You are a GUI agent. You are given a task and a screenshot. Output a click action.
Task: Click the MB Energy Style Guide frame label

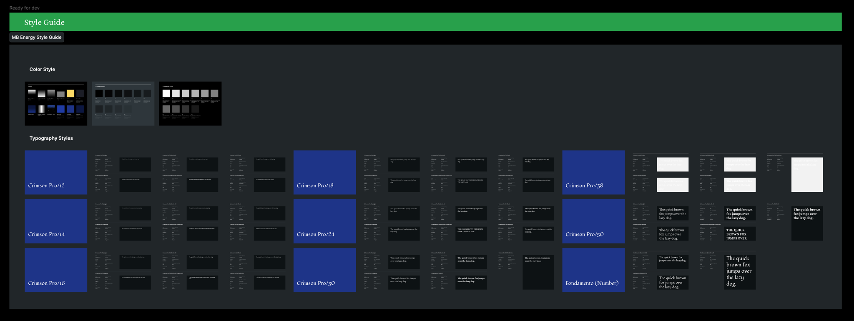click(x=37, y=38)
